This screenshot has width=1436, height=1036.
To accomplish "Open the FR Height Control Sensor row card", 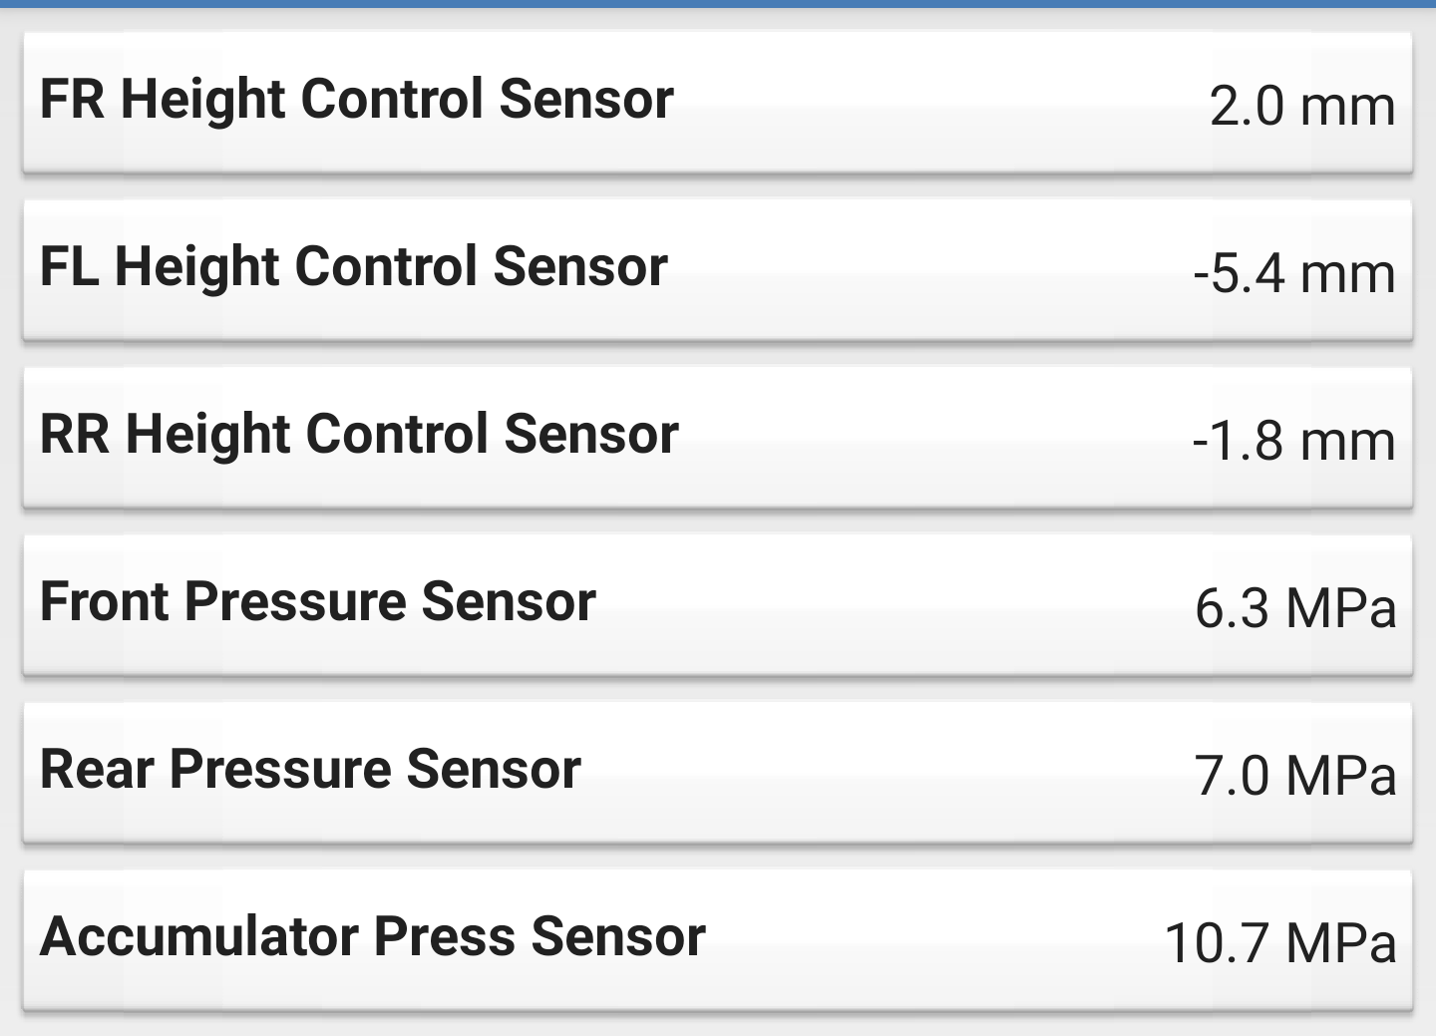I will click(x=718, y=104).
